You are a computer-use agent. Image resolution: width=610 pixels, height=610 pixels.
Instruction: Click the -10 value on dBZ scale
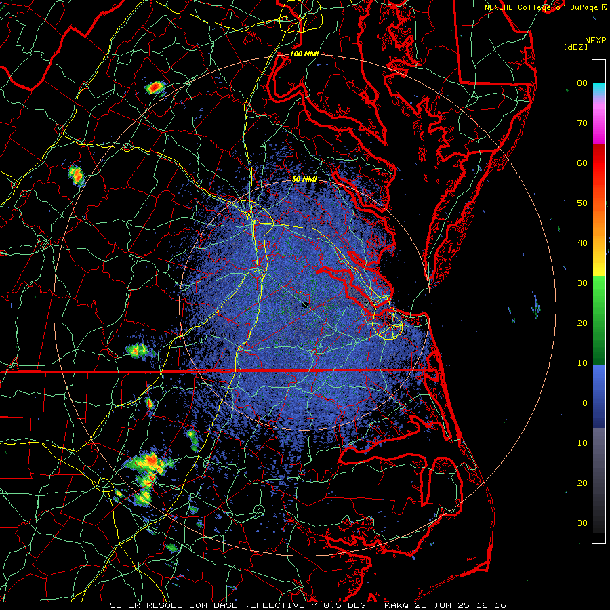(579, 443)
